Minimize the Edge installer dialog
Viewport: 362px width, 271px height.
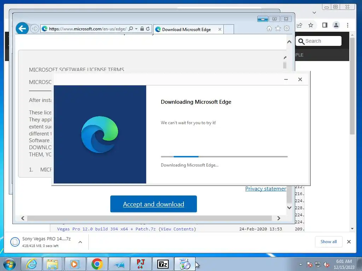click(x=286, y=79)
